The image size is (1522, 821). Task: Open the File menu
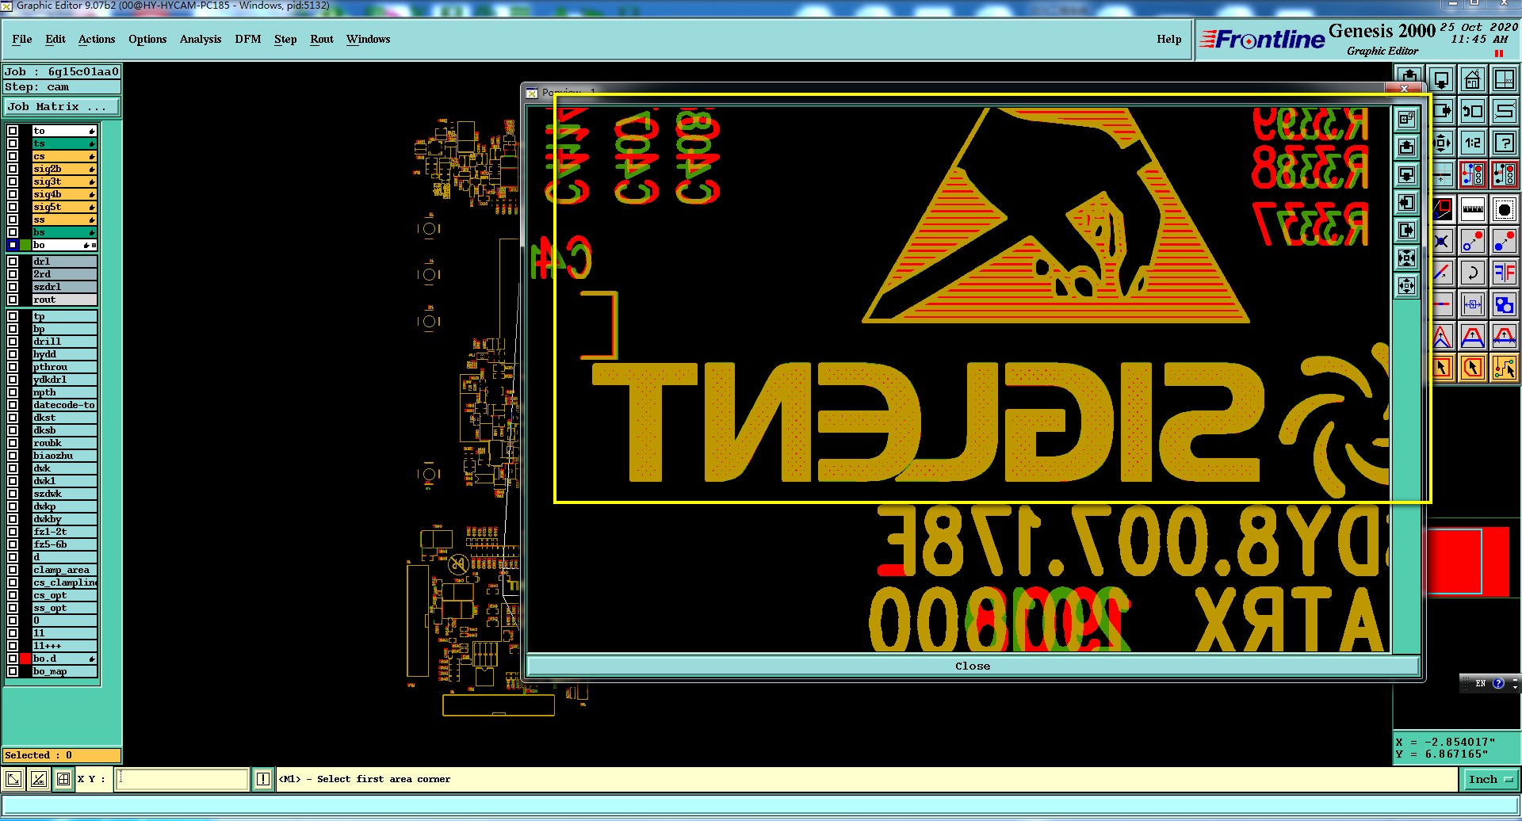(22, 39)
